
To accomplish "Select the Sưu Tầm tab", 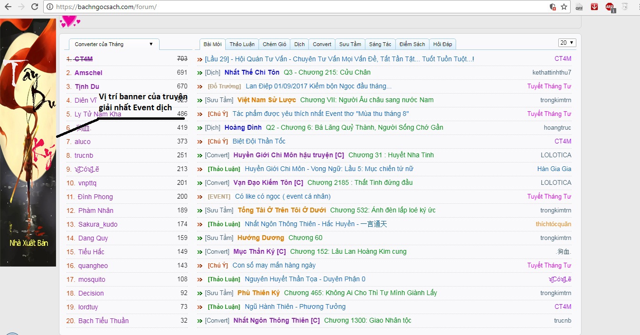I will 350,44.
